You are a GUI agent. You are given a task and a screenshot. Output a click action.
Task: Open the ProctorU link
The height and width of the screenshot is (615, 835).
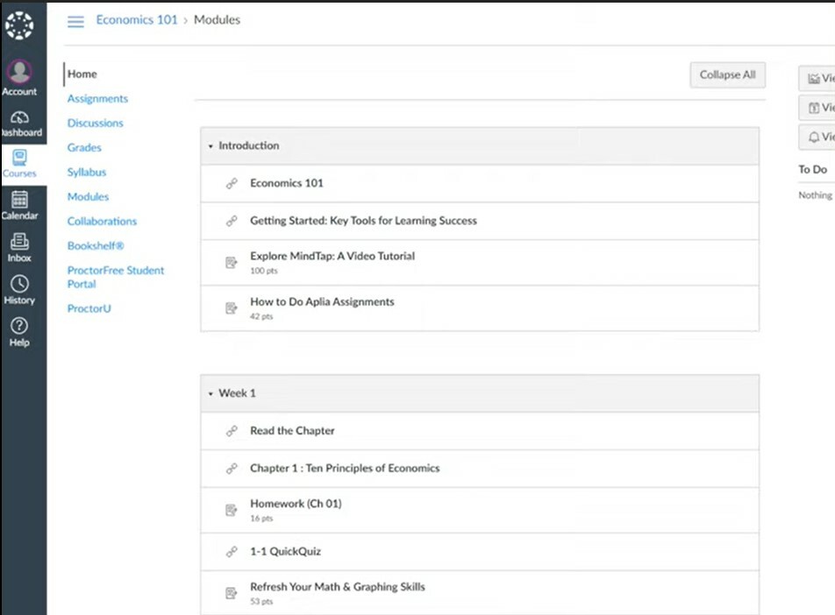click(89, 308)
